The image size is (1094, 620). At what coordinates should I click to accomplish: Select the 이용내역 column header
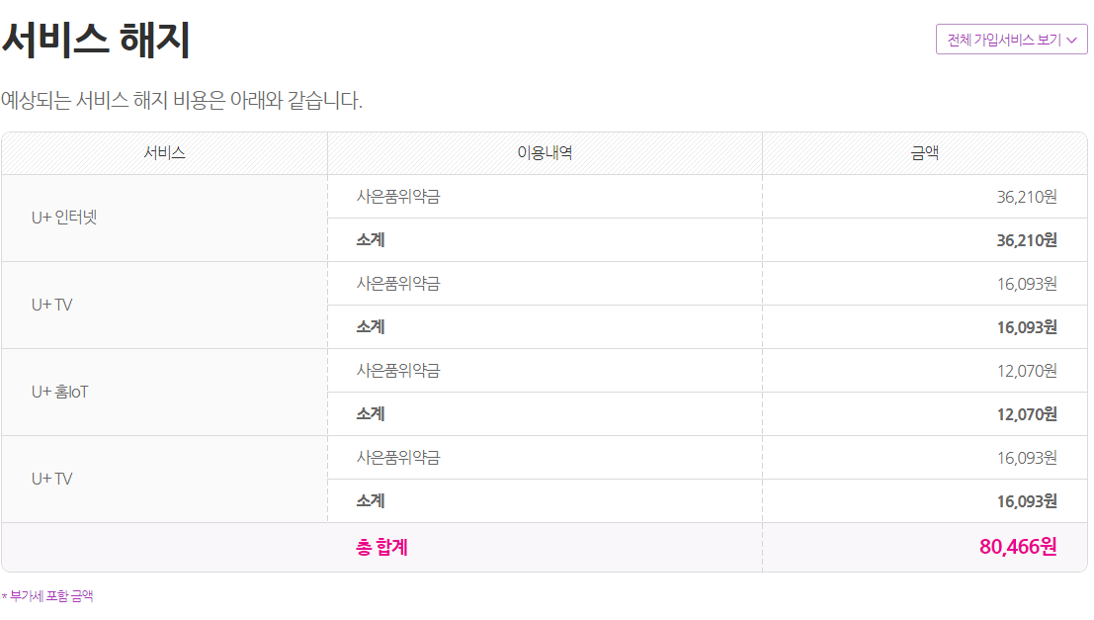pyautogui.click(x=545, y=153)
